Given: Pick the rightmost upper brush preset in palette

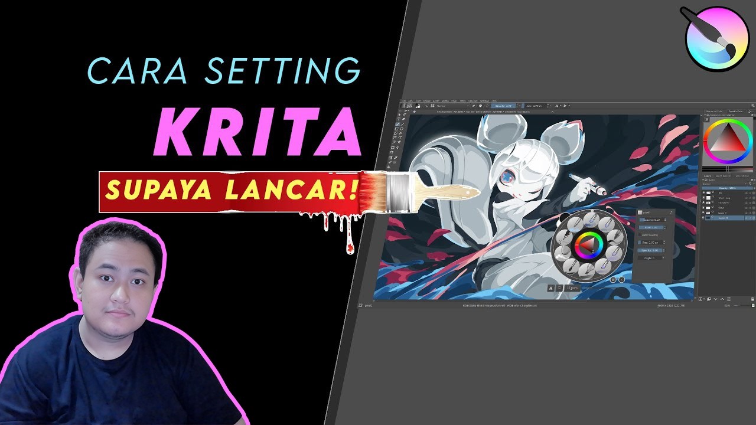Looking at the screenshot, I should pyautogui.click(x=615, y=237).
